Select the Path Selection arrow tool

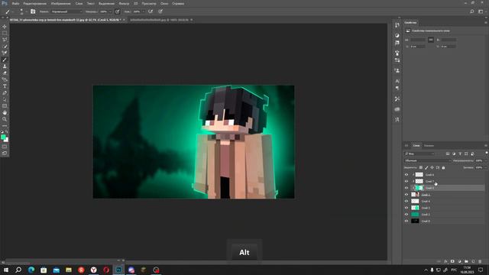coord(5,99)
